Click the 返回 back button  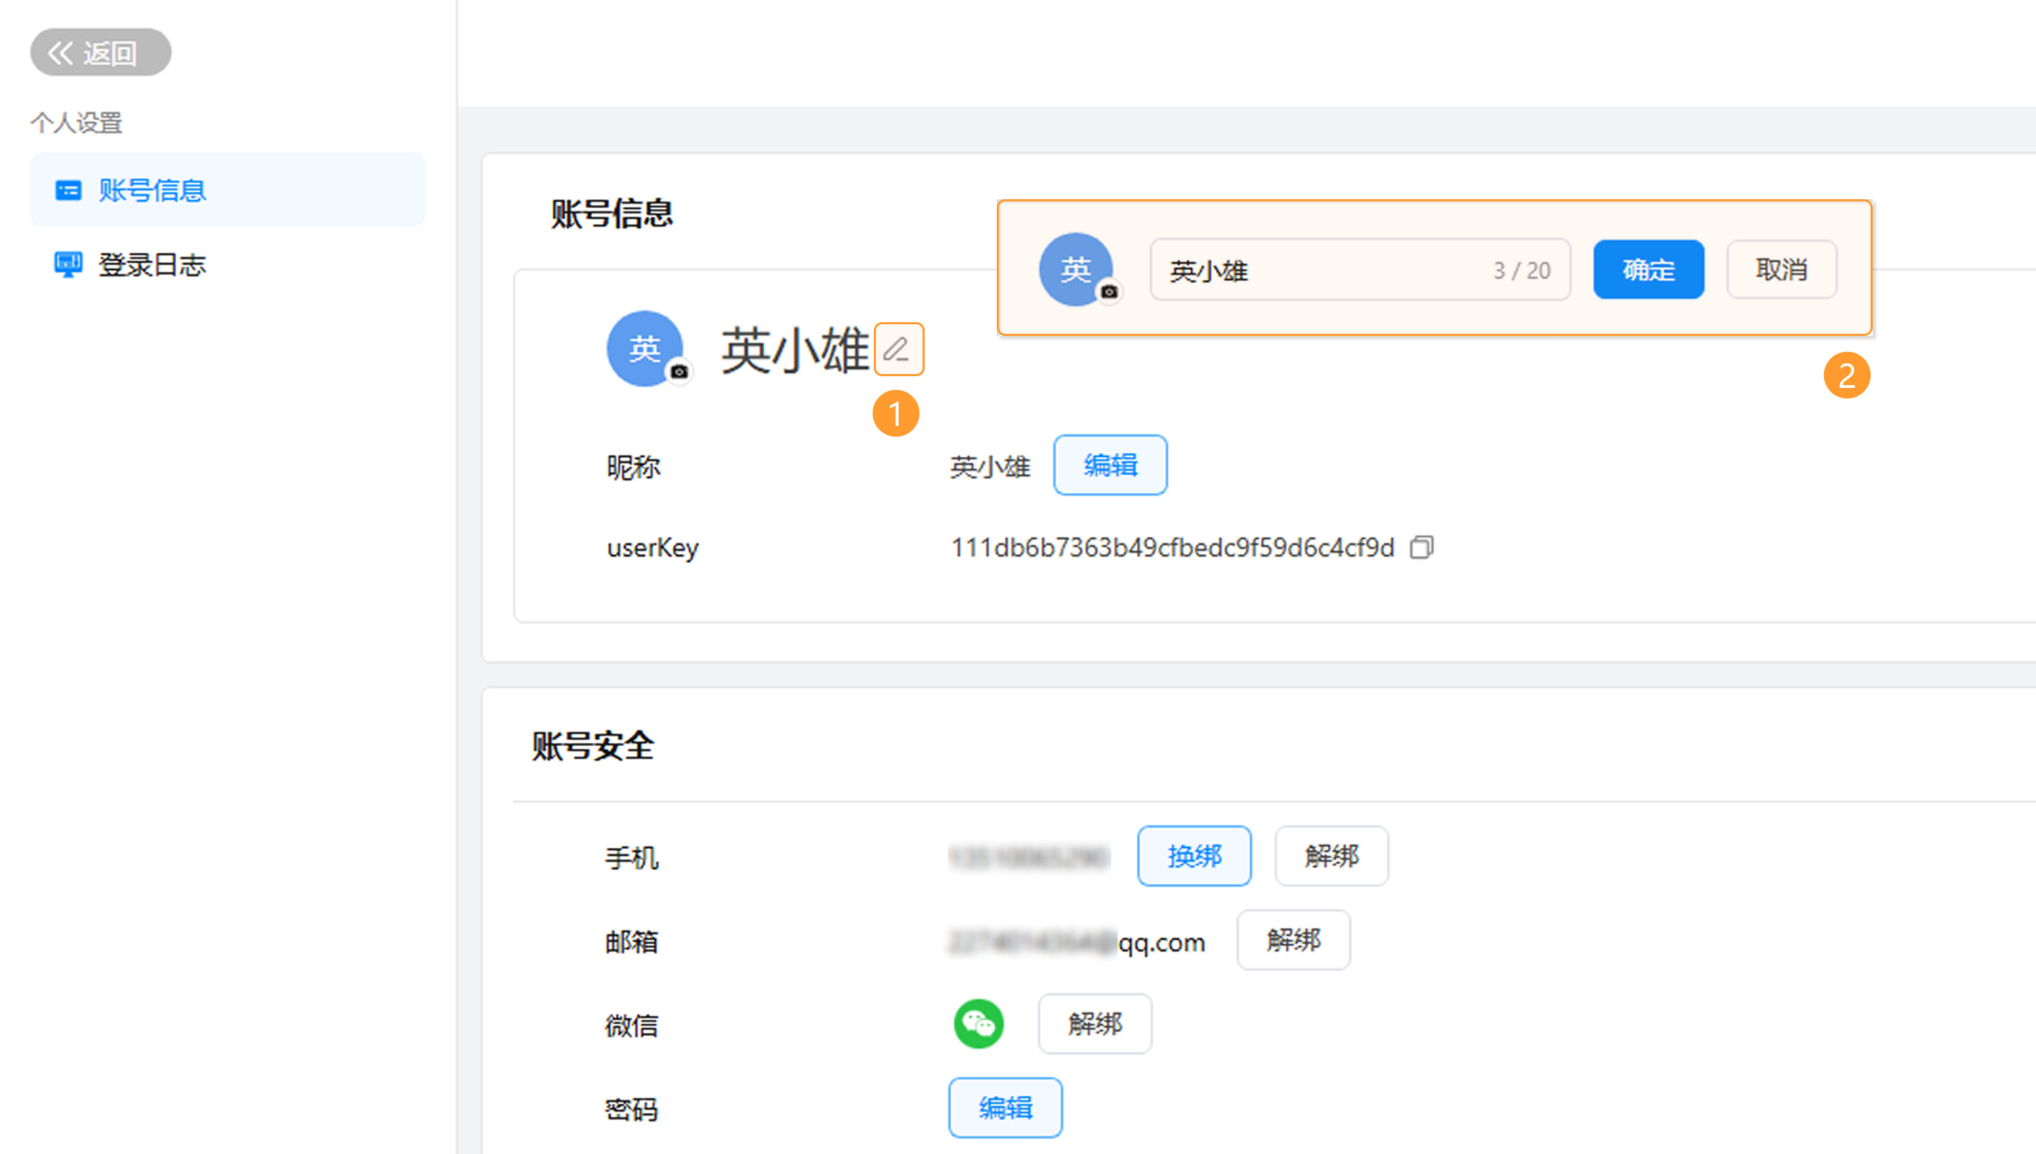[x=101, y=53]
